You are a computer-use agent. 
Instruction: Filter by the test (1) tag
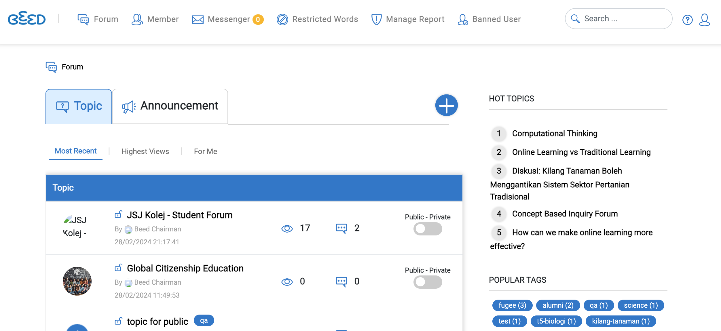click(509, 321)
